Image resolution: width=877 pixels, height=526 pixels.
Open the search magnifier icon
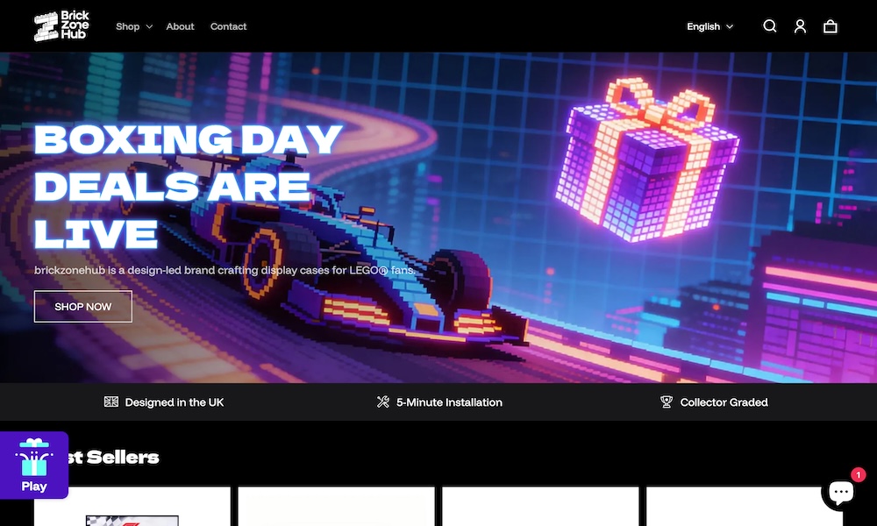click(770, 26)
